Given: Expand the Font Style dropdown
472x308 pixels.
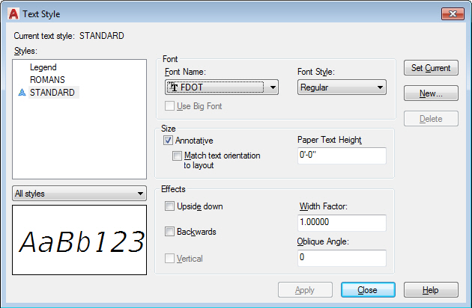Looking at the screenshot, I should [381, 87].
